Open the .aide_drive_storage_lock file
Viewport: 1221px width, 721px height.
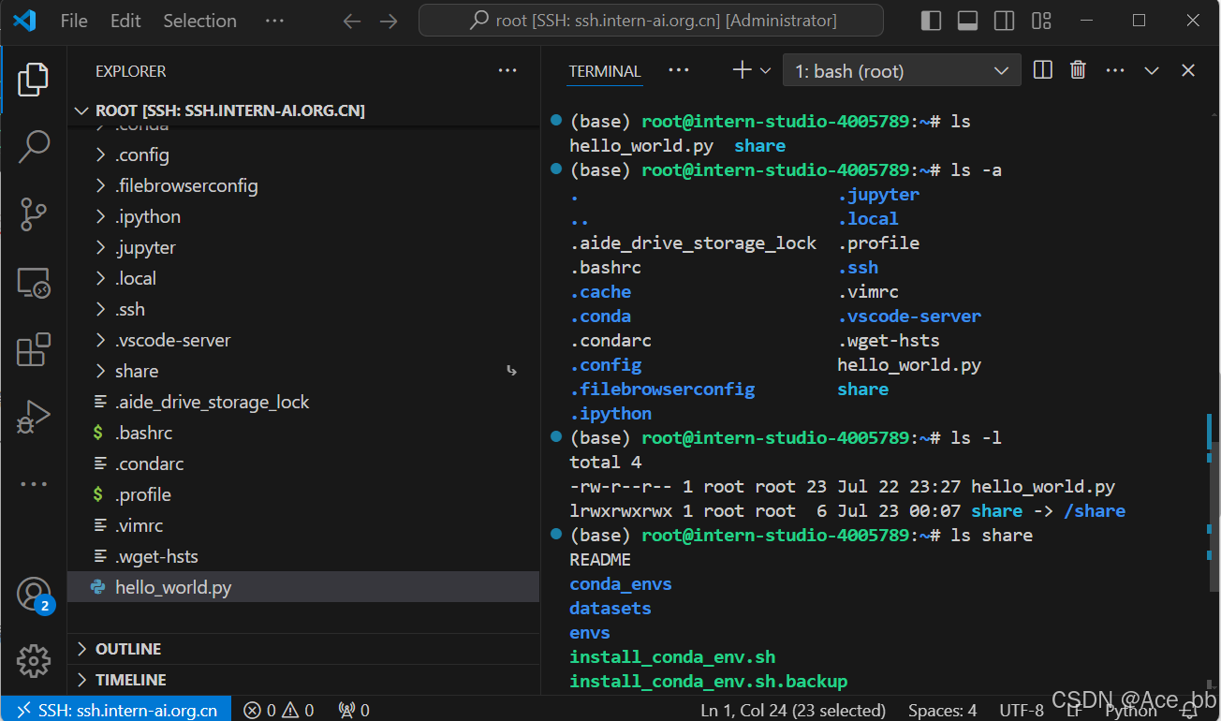(x=304, y=402)
